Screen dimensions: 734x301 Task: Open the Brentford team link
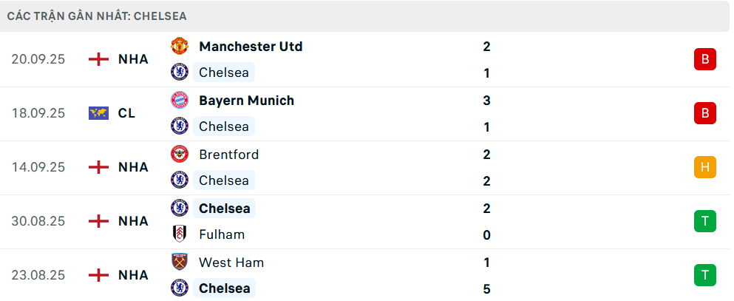point(228,155)
